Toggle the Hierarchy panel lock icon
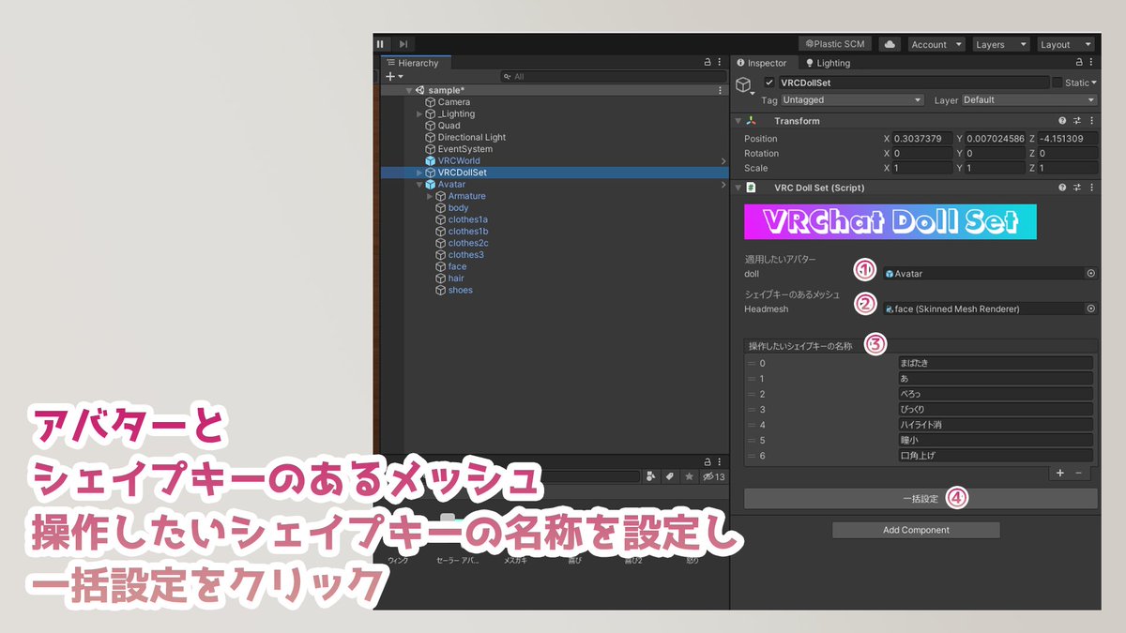Image resolution: width=1126 pixels, height=633 pixels. click(x=708, y=63)
